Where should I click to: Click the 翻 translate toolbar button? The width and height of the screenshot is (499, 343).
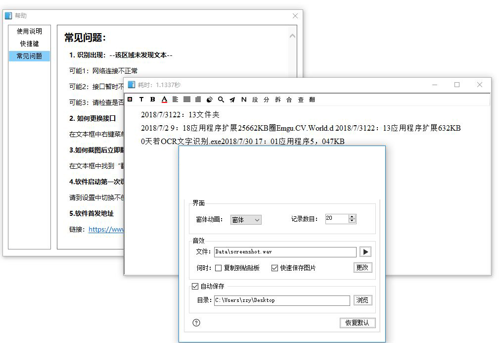pos(312,99)
